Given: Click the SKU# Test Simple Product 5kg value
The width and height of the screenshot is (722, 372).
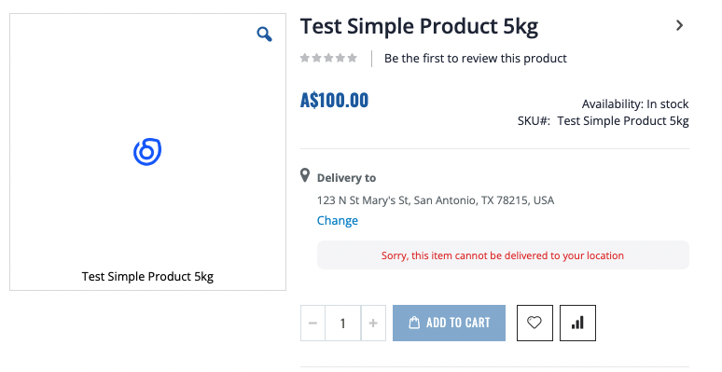Looking at the screenshot, I should tap(623, 121).
